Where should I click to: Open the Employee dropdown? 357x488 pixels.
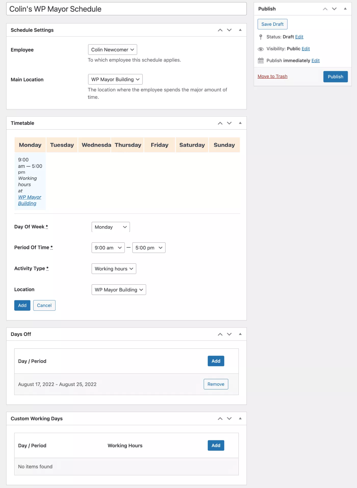(x=112, y=50)
